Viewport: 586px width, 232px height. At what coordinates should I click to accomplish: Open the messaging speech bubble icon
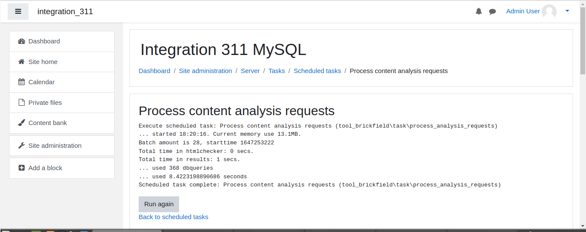pyautogui.click(x=493, y=12)
